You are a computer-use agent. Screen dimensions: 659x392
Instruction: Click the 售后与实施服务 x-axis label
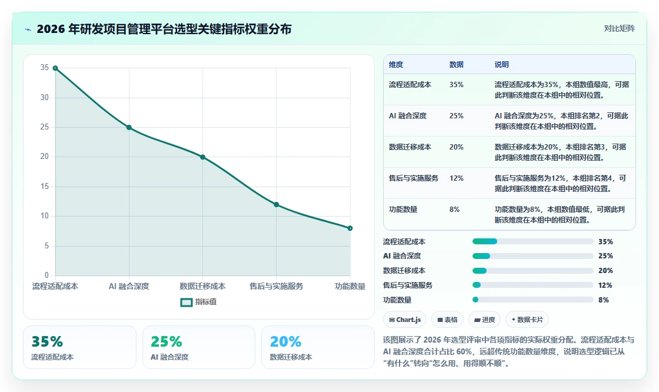tap(276, 286)
